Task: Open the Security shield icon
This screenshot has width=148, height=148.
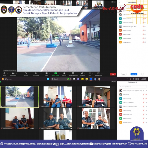Action: pos(26,73)
